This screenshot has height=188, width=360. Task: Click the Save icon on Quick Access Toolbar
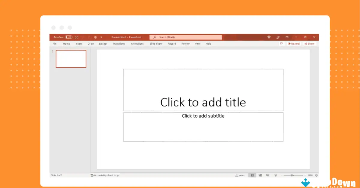tap(76, 37)
